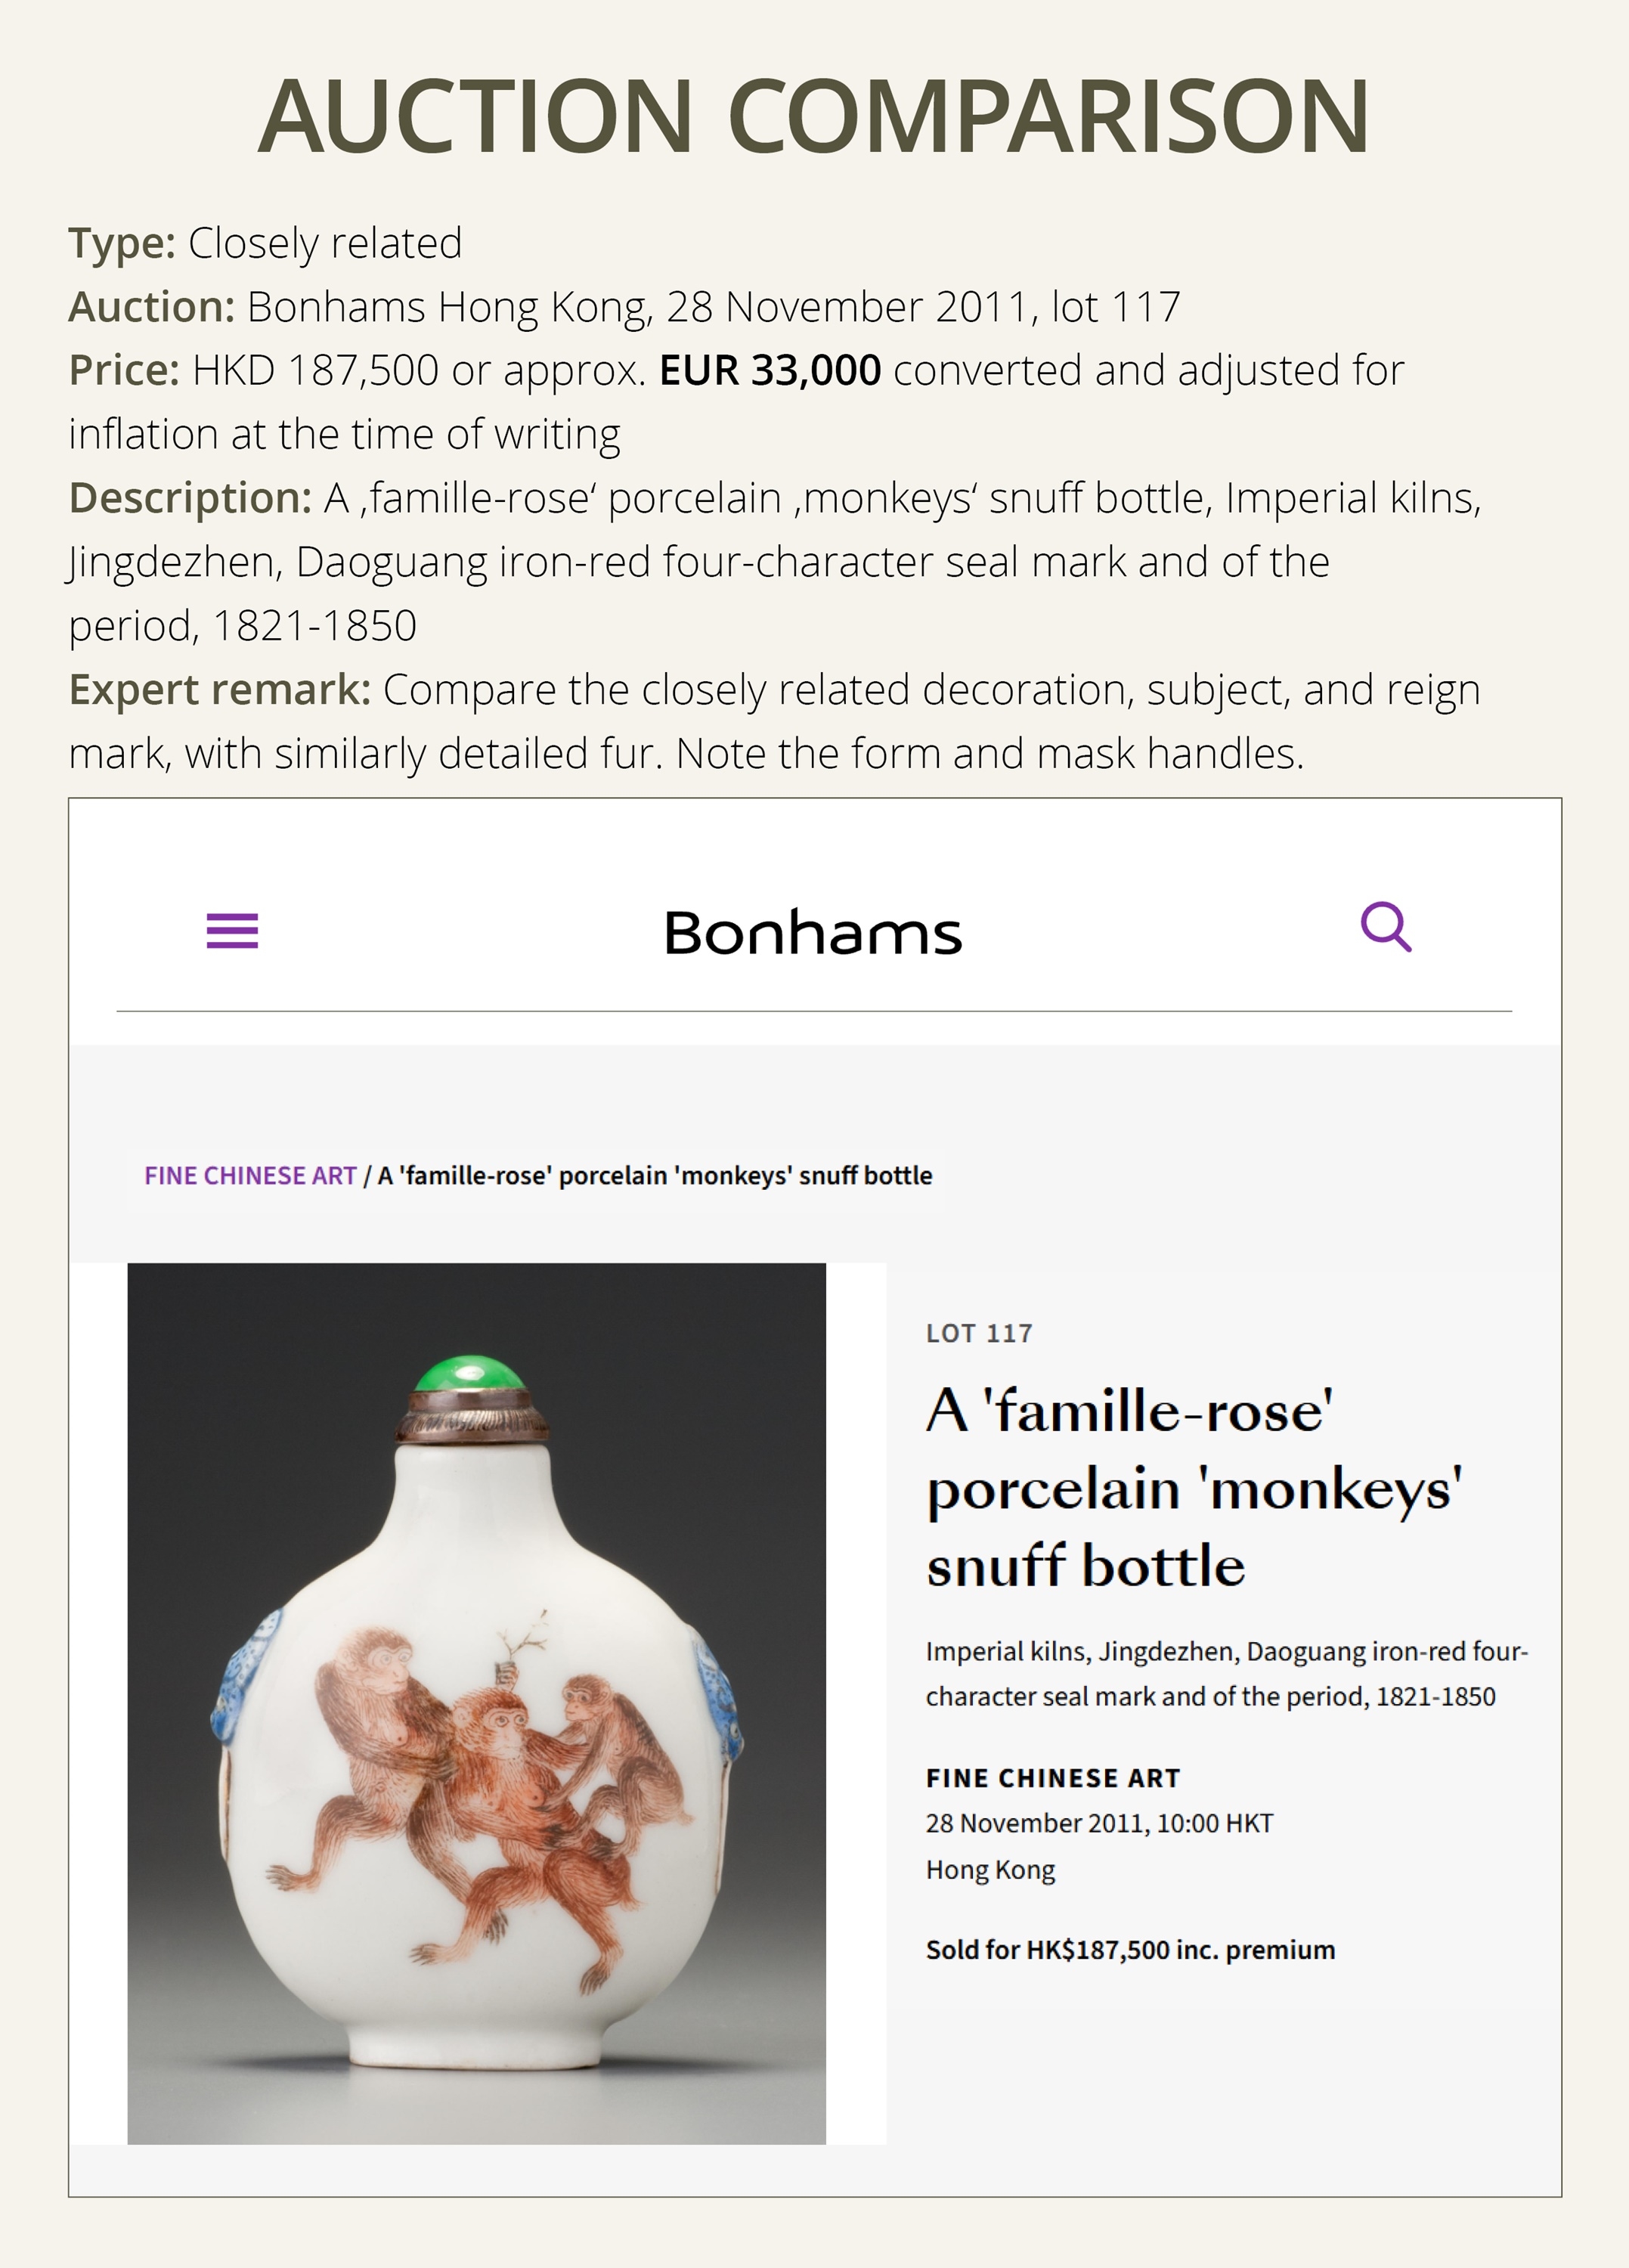Open the purple FINE CHINESE ART breadcrumb link
The width and height of the screenshot is (1629, 2268).
pos(250,1176)
